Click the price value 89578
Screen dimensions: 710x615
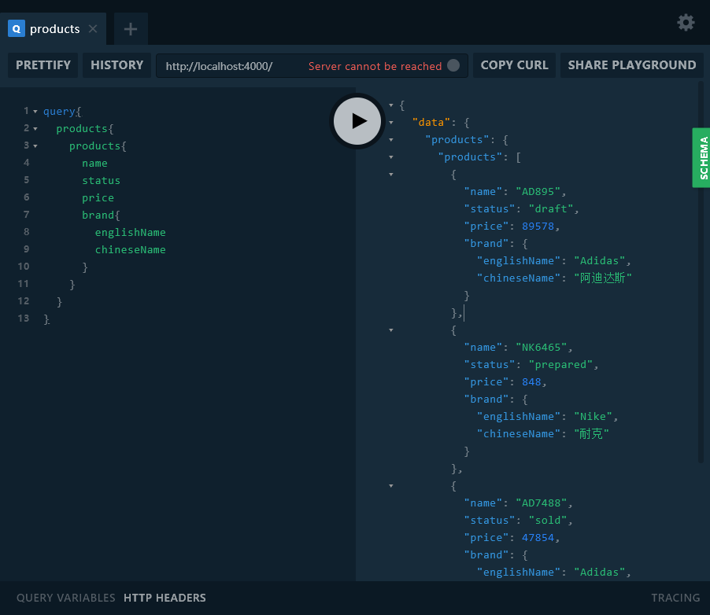tap(538, 226)
